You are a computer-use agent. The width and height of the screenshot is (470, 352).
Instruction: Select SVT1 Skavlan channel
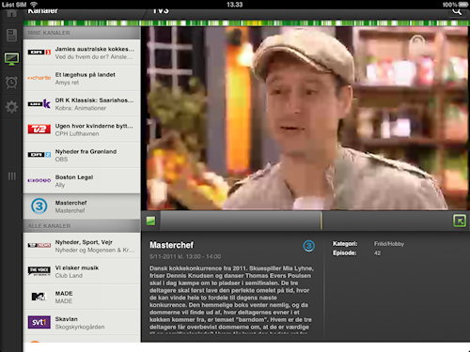pos(82,323)
